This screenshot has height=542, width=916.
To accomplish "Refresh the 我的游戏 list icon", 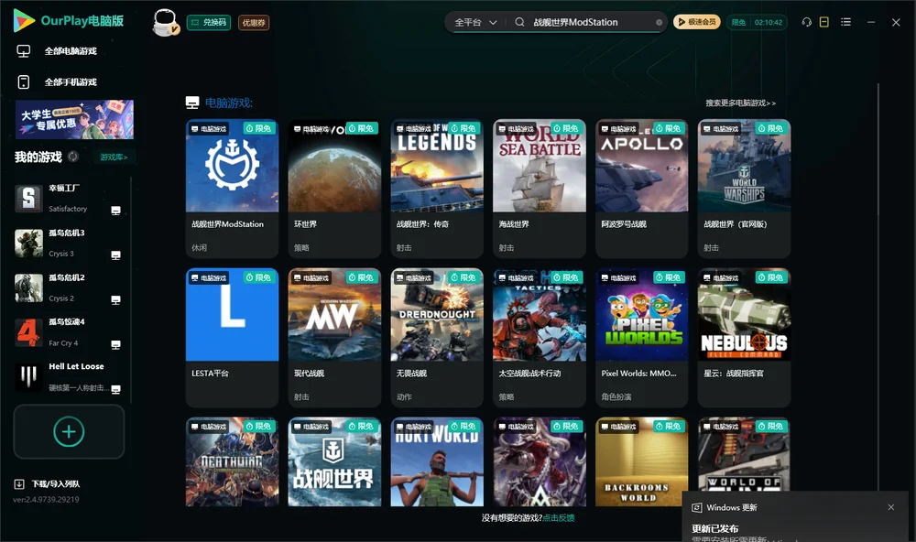I will coord(73,157).
